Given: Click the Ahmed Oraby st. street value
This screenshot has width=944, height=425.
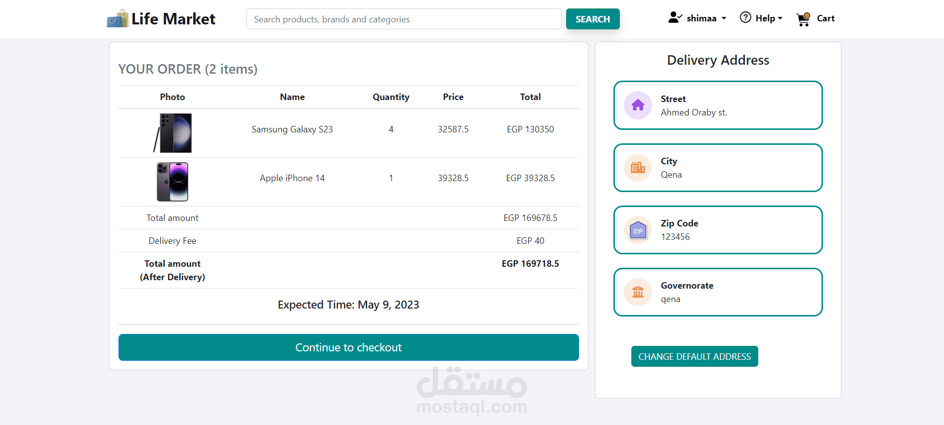Looking at the screenshot, I should pyautogui.click(x=694, y=112).
